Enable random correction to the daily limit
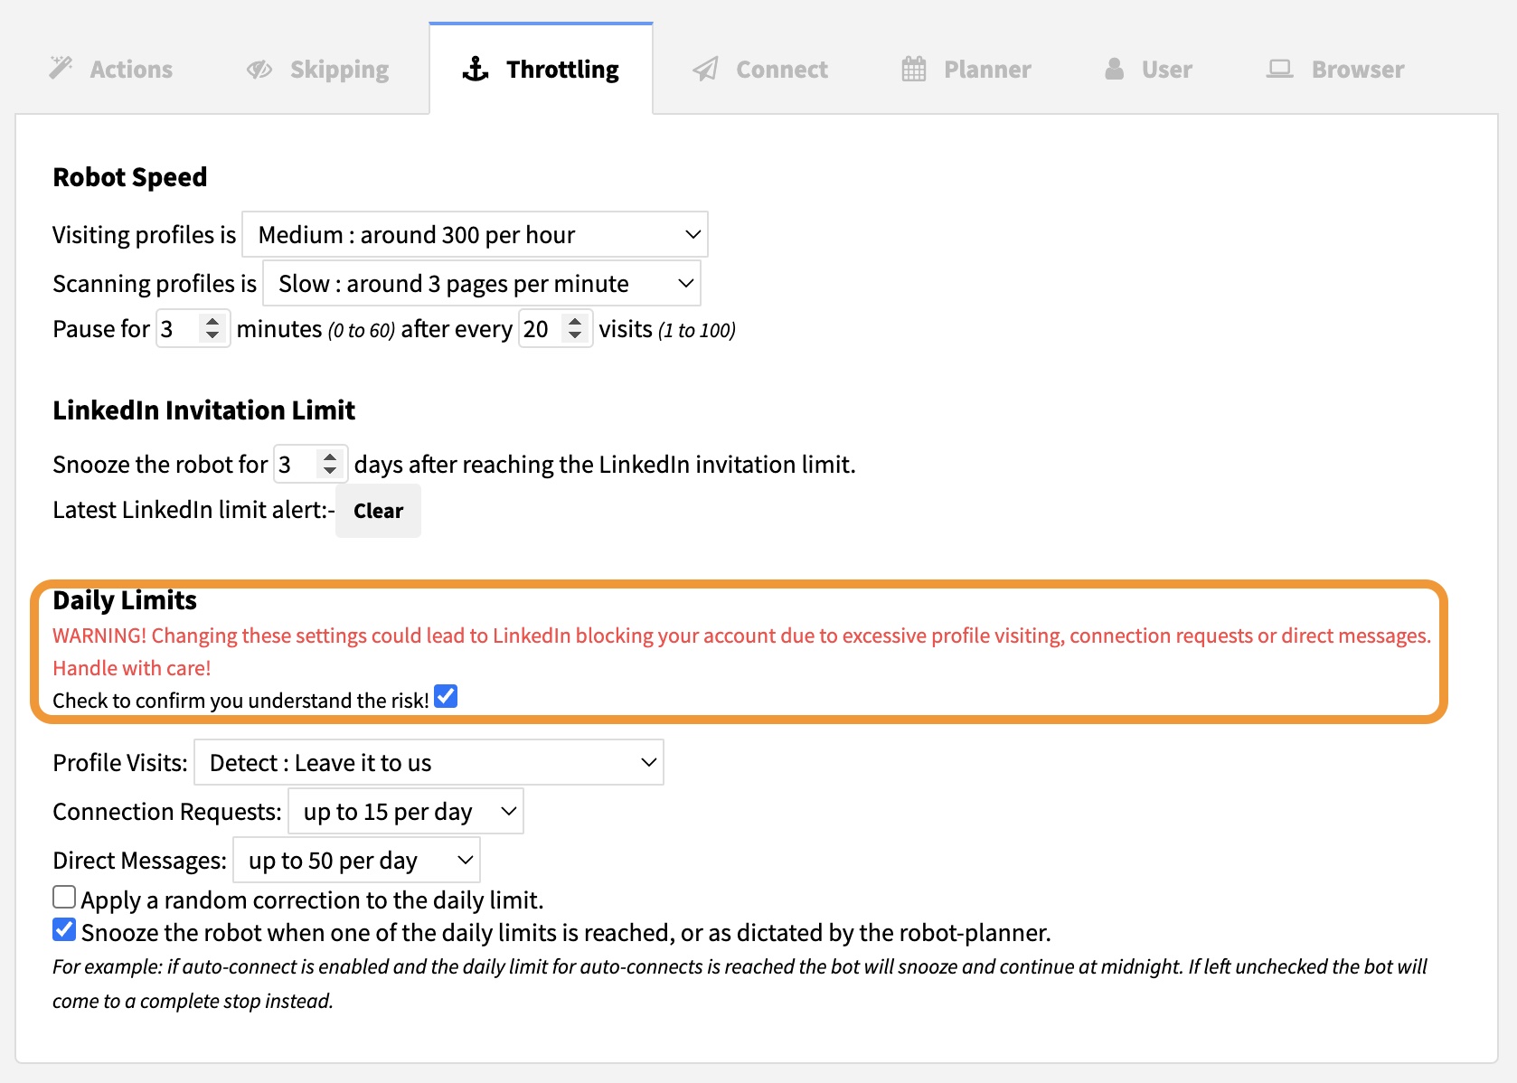 point(64,898)
